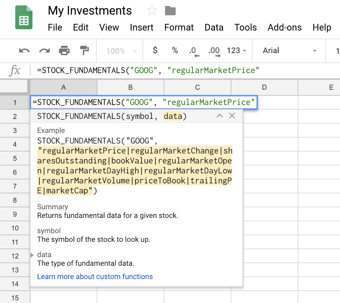Select column A header
The height and width of the screenshot is (303, 340).
click(x=64, y=87)
